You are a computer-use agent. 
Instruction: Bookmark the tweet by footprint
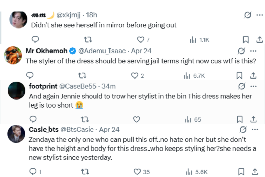point(239,119)
